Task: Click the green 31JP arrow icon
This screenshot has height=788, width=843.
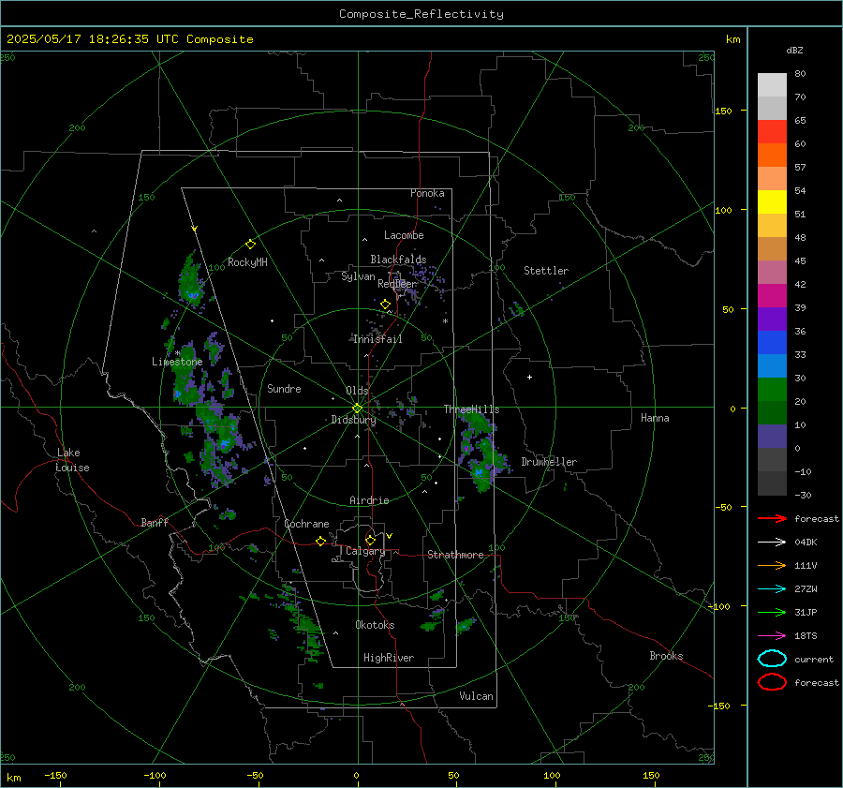Action: [772, 612]
